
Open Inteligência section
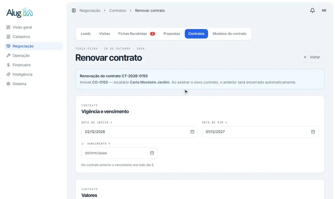[33, 74]
